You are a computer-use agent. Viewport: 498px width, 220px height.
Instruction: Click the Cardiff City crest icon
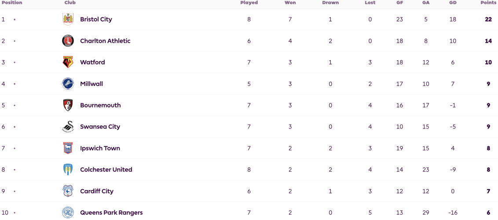(x=68, y=191)
